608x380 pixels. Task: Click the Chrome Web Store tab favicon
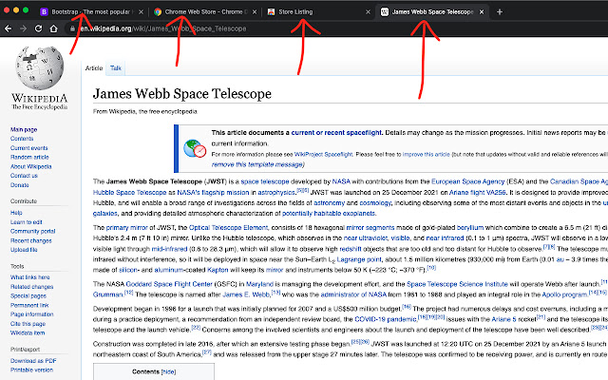coord(158,11)
